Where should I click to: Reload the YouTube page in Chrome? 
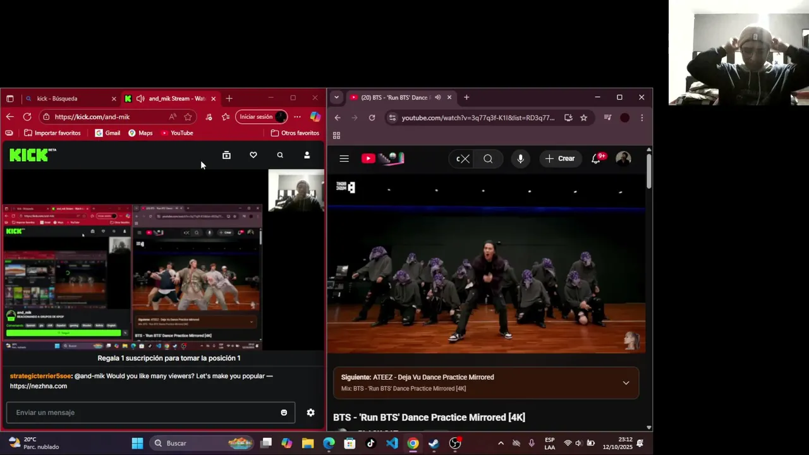click(x=372, y=118)
